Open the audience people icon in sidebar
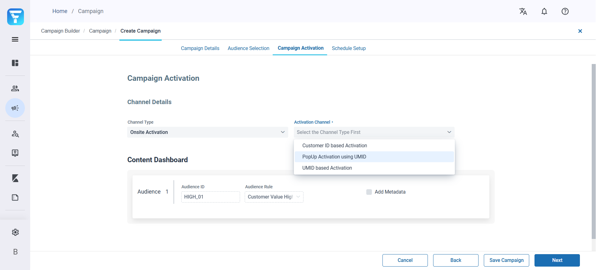Screen dimensions: 597x270 coord(15,89)
